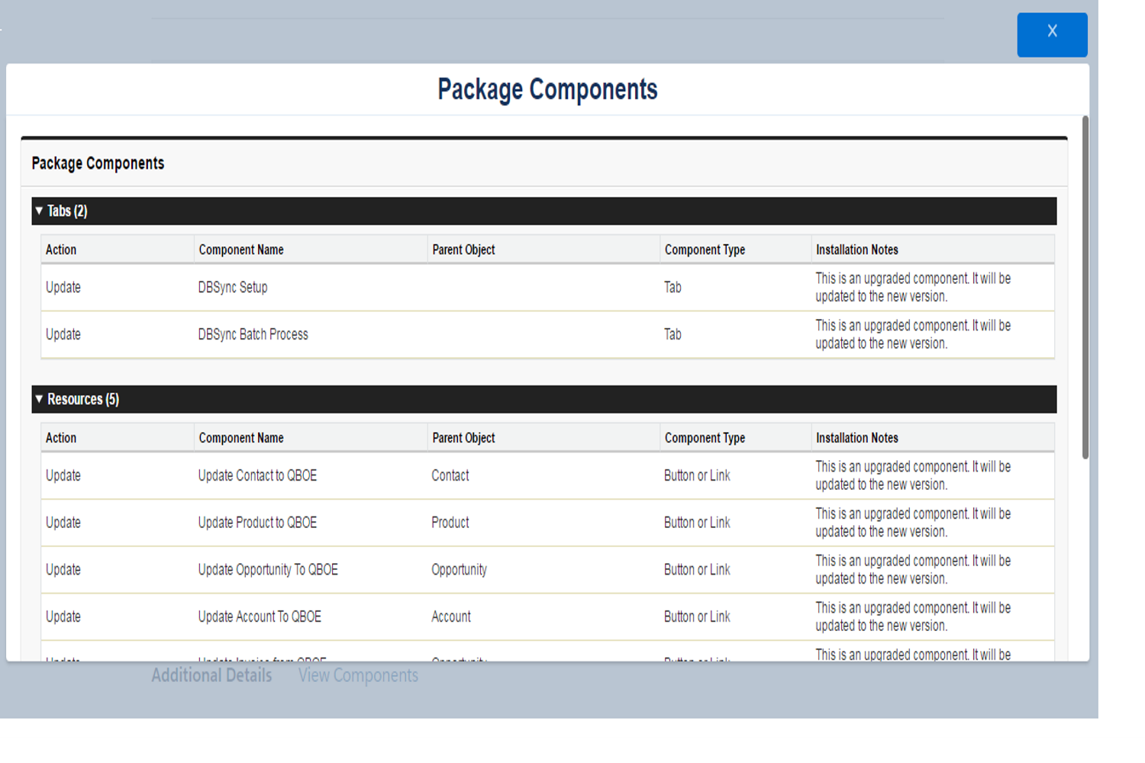
Task: Click Update Contact to QBOE entry
Action: point(257,476)
